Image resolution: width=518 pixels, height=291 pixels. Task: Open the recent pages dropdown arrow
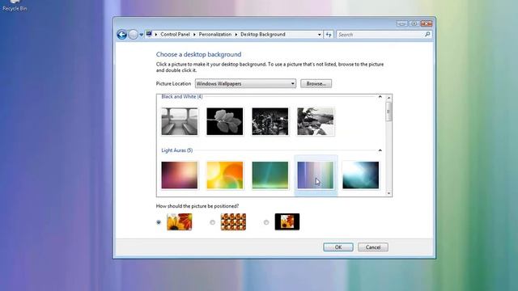142,35
